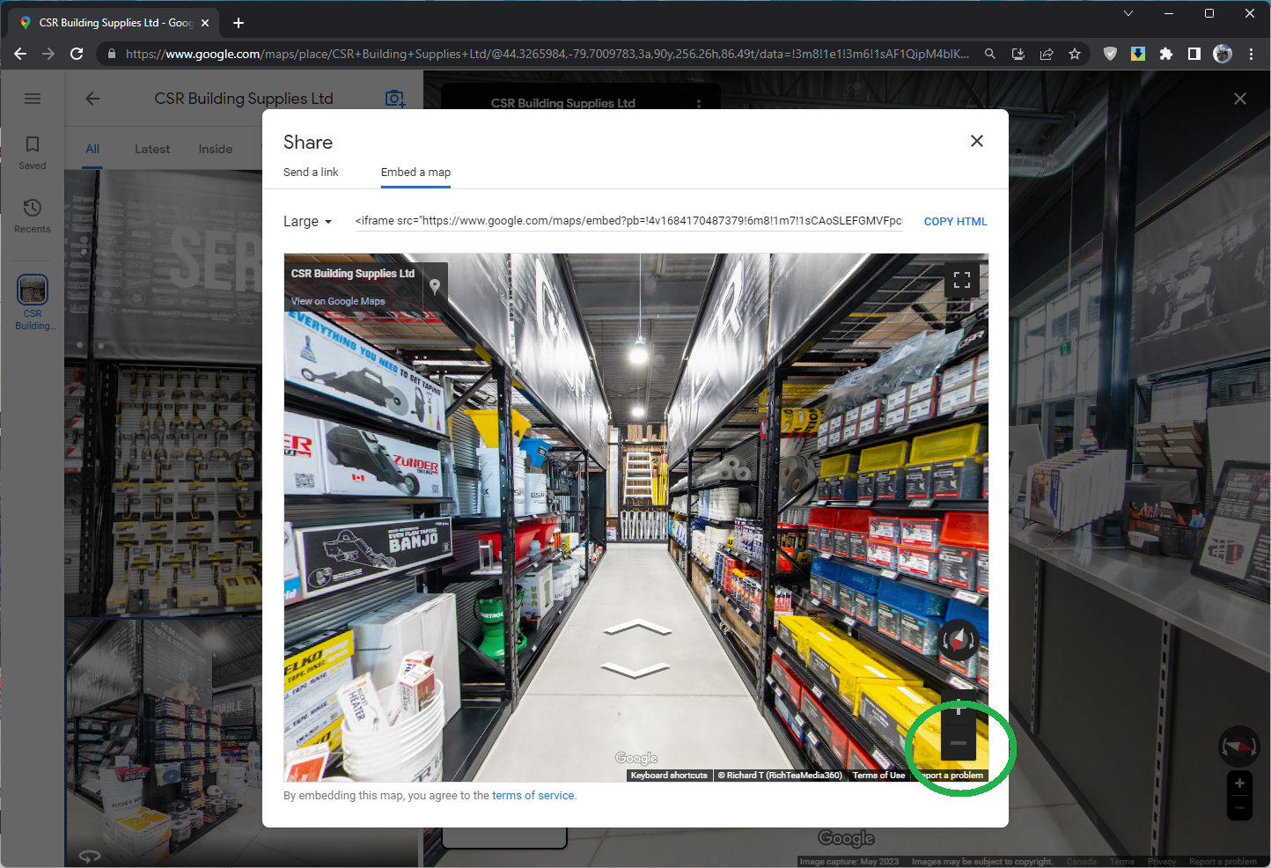Go back from the CSR Building Supplies photos panel
The image size is (1271, 868).
click(x=92, y=99)
